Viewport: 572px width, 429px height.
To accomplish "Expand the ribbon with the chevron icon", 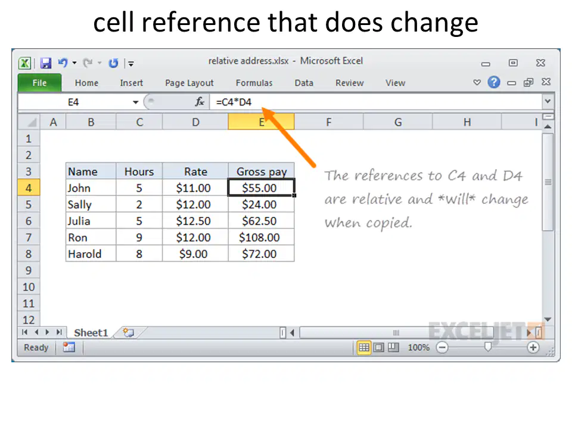I will click(477, 82).
